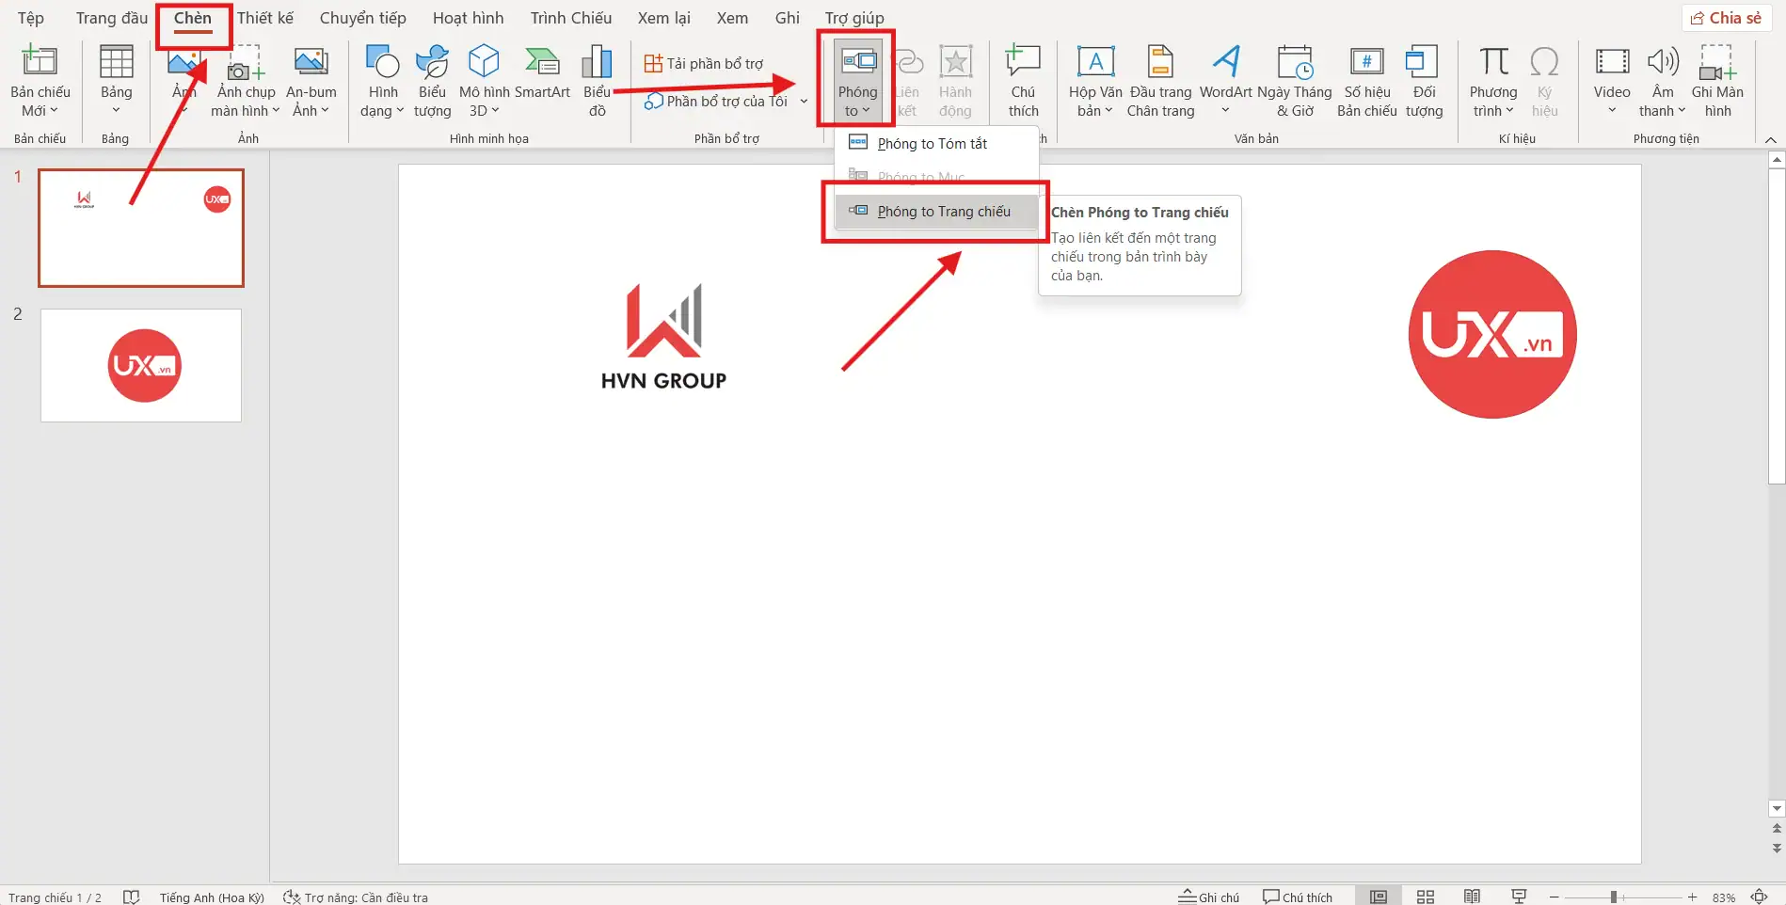The height and width of the screenshot is (905, 1786).
Task: Select slide 2 thumbnail in the panel
Action: (x=140, y=365)
